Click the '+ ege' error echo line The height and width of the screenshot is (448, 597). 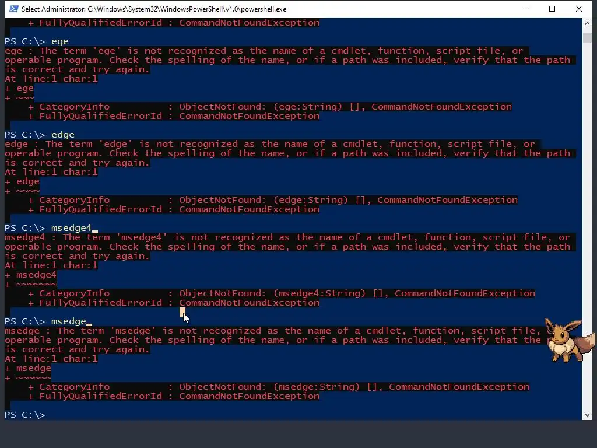19,88
